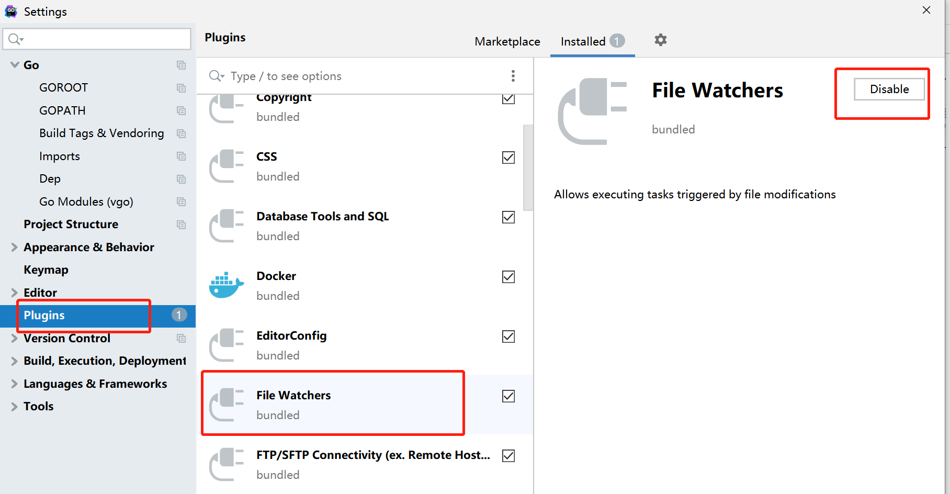The width and height of the screenshot is (950, 494).
Task: Click the large File Watchers detail icon
Action: pos(592,111)
